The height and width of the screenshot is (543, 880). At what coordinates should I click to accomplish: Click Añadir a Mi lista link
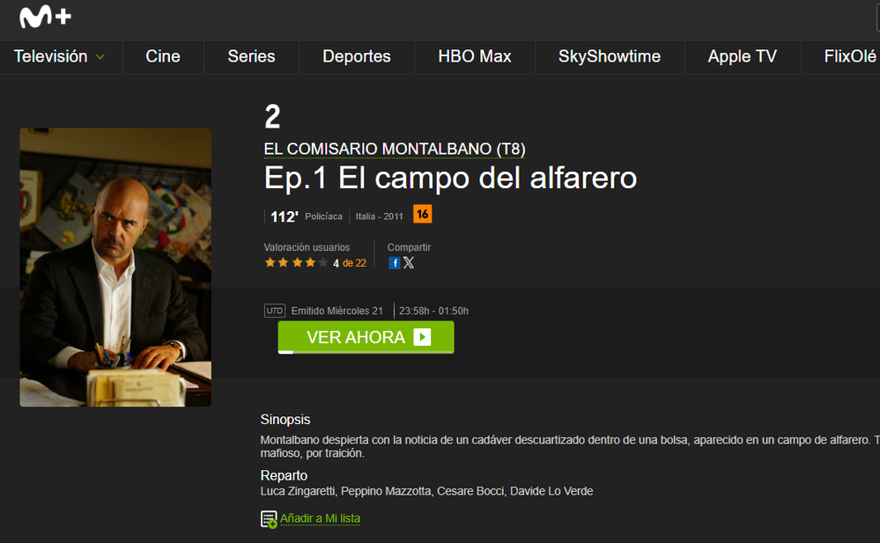tap(320, 518)
